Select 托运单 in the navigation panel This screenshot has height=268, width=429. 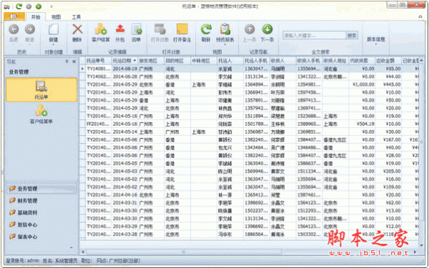pyautogui.click(x=41, y=90)
